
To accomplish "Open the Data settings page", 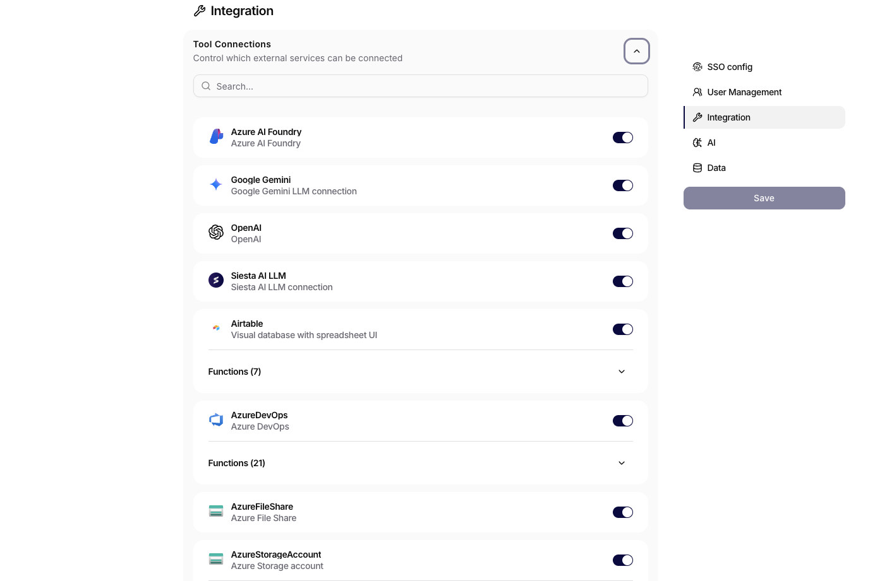I will click(764, 168).
